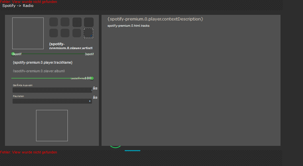Click the spotify-premium.0.html.tracks text
303x166 pixels.
(128, 26)
